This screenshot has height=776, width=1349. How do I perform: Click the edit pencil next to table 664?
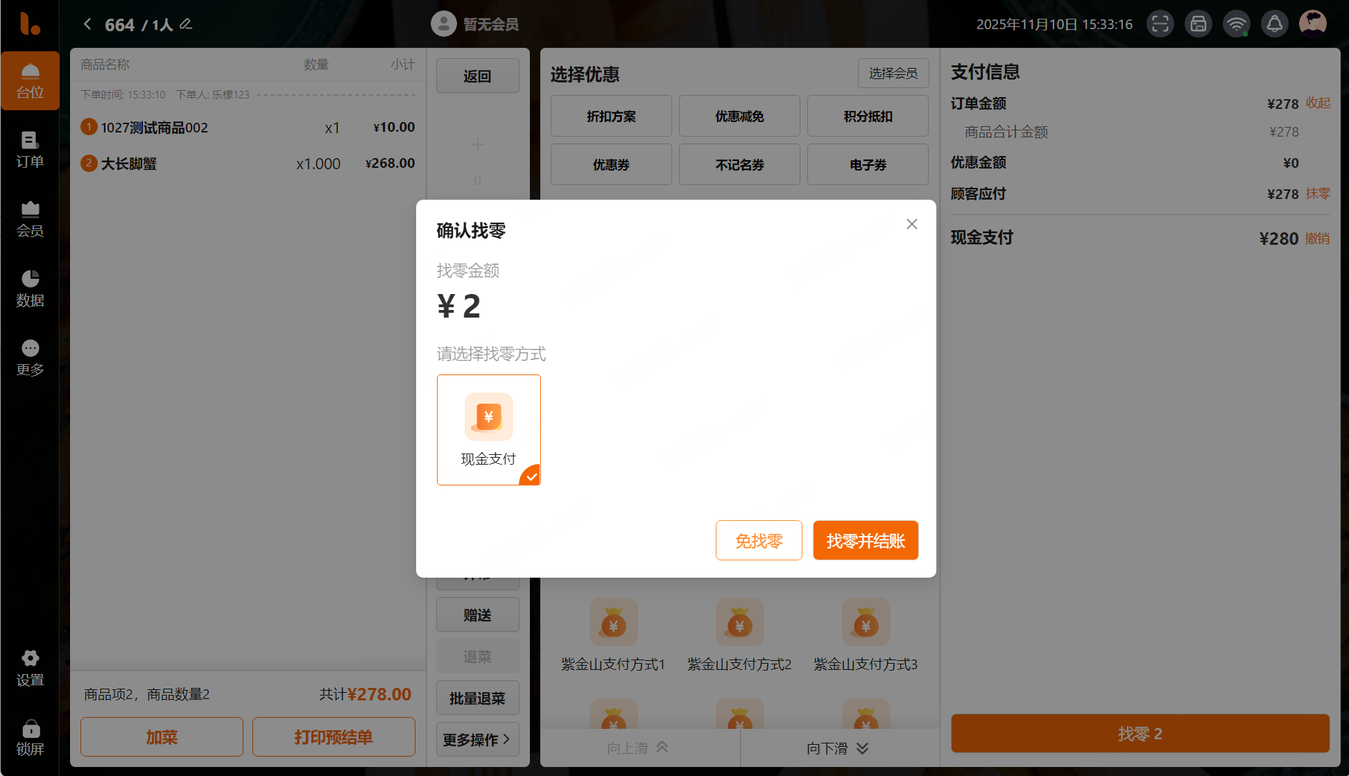[186, 24]
